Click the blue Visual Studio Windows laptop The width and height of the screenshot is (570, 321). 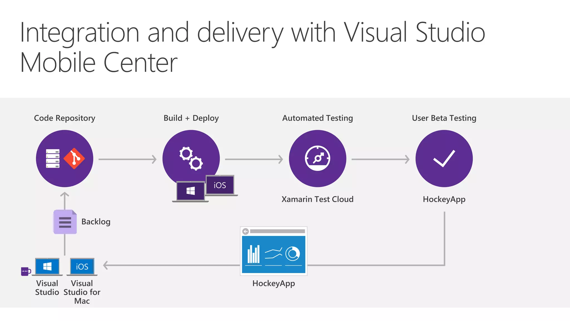pos(47,267)
